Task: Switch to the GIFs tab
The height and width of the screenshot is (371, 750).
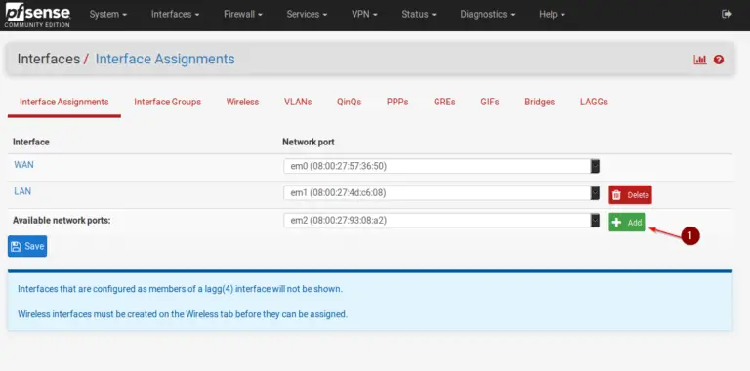Action: coord(490,102)
